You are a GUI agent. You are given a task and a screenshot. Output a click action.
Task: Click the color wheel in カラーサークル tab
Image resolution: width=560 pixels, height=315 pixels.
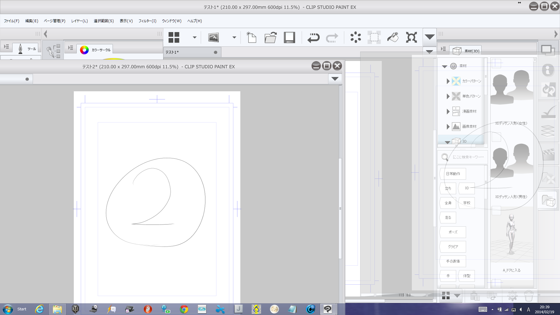[84, 50]
